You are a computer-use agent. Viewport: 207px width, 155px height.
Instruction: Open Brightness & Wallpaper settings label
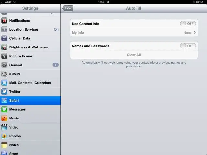pyautogui.click(x=28, y=47)
